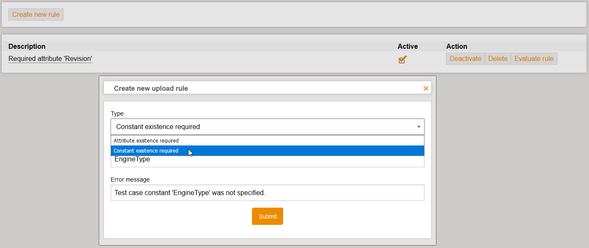Image resolution: width=589 pixels, height=248 pixels.
Task: Click the Error message field label
Action: 130,179
